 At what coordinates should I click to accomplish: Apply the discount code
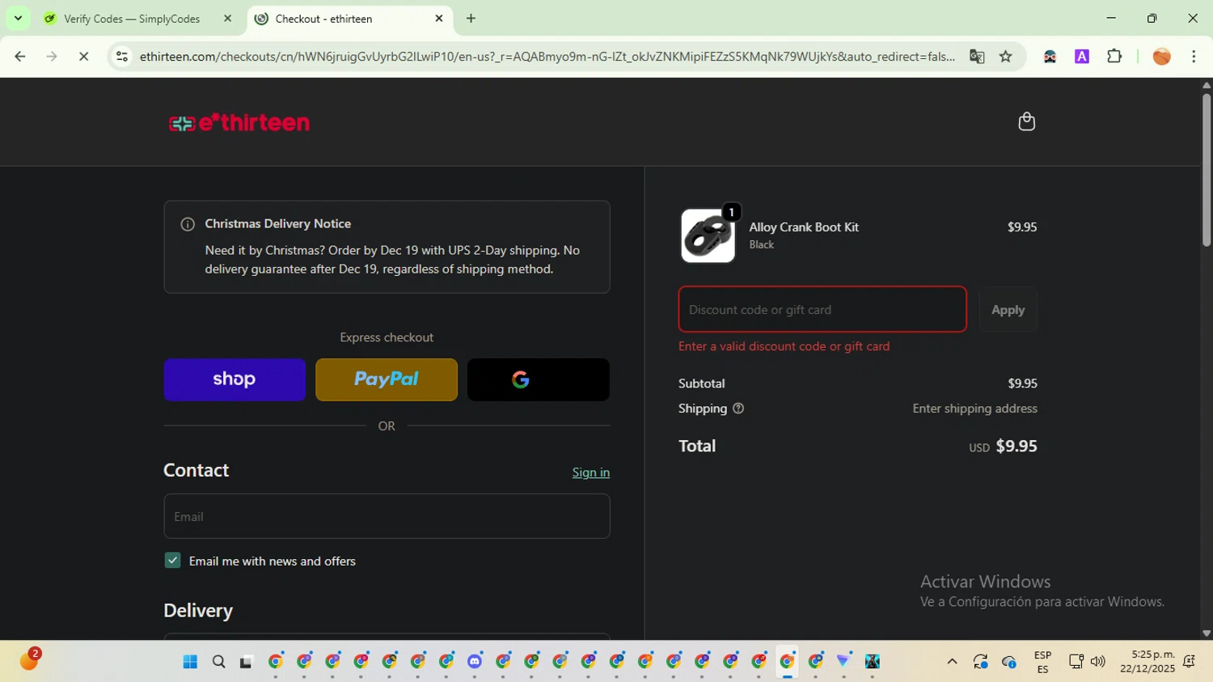tap(1008, 310)
